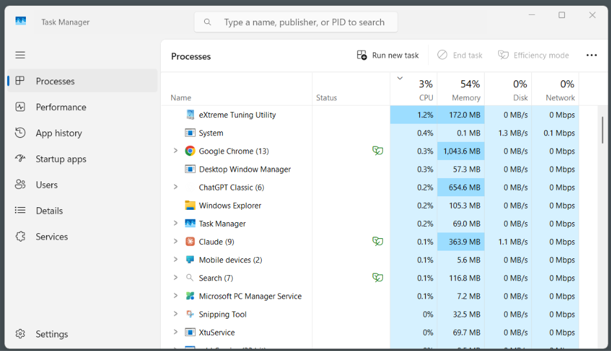Click the 0.1 Mbps network value
The width and height of the screenshot is (611, 351).
pos(559,133)
